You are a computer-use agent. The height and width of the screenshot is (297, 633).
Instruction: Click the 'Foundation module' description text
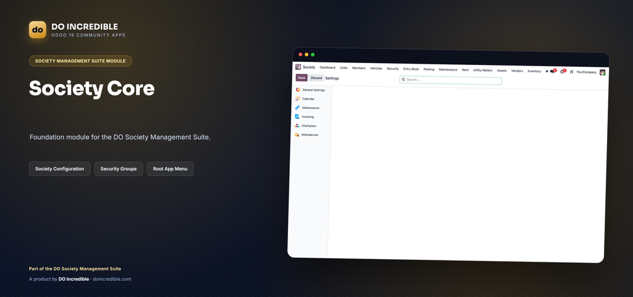coord(120,137)
